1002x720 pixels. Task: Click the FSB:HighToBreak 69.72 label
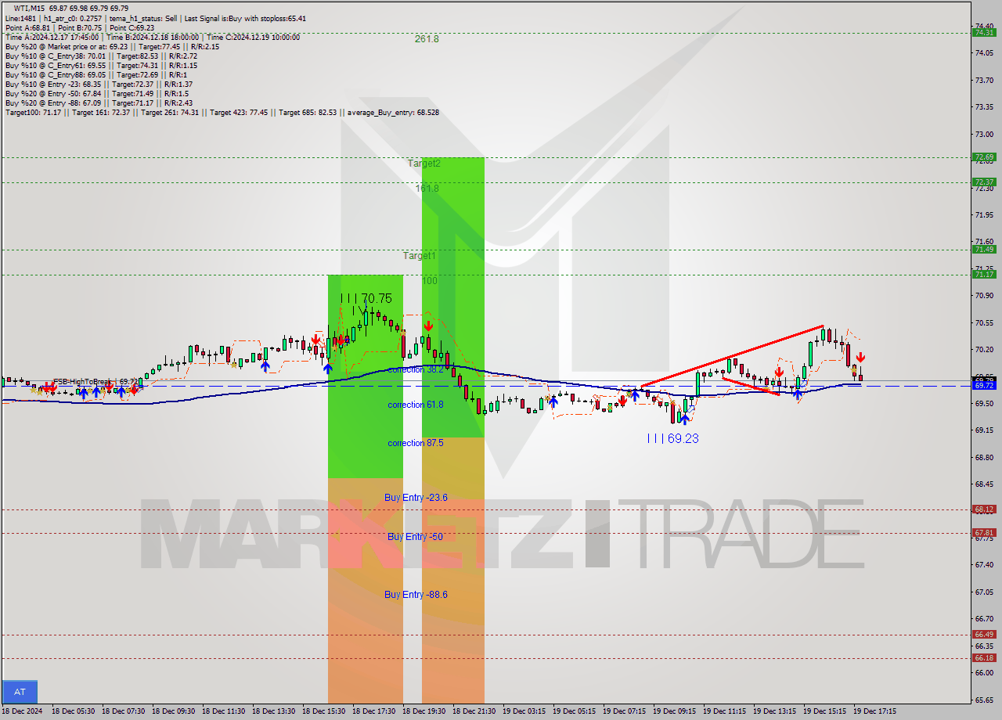96,382
